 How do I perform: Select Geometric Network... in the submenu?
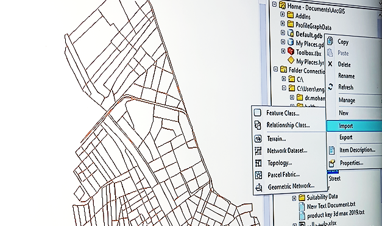pyautogui.click(x=291, y=186)
